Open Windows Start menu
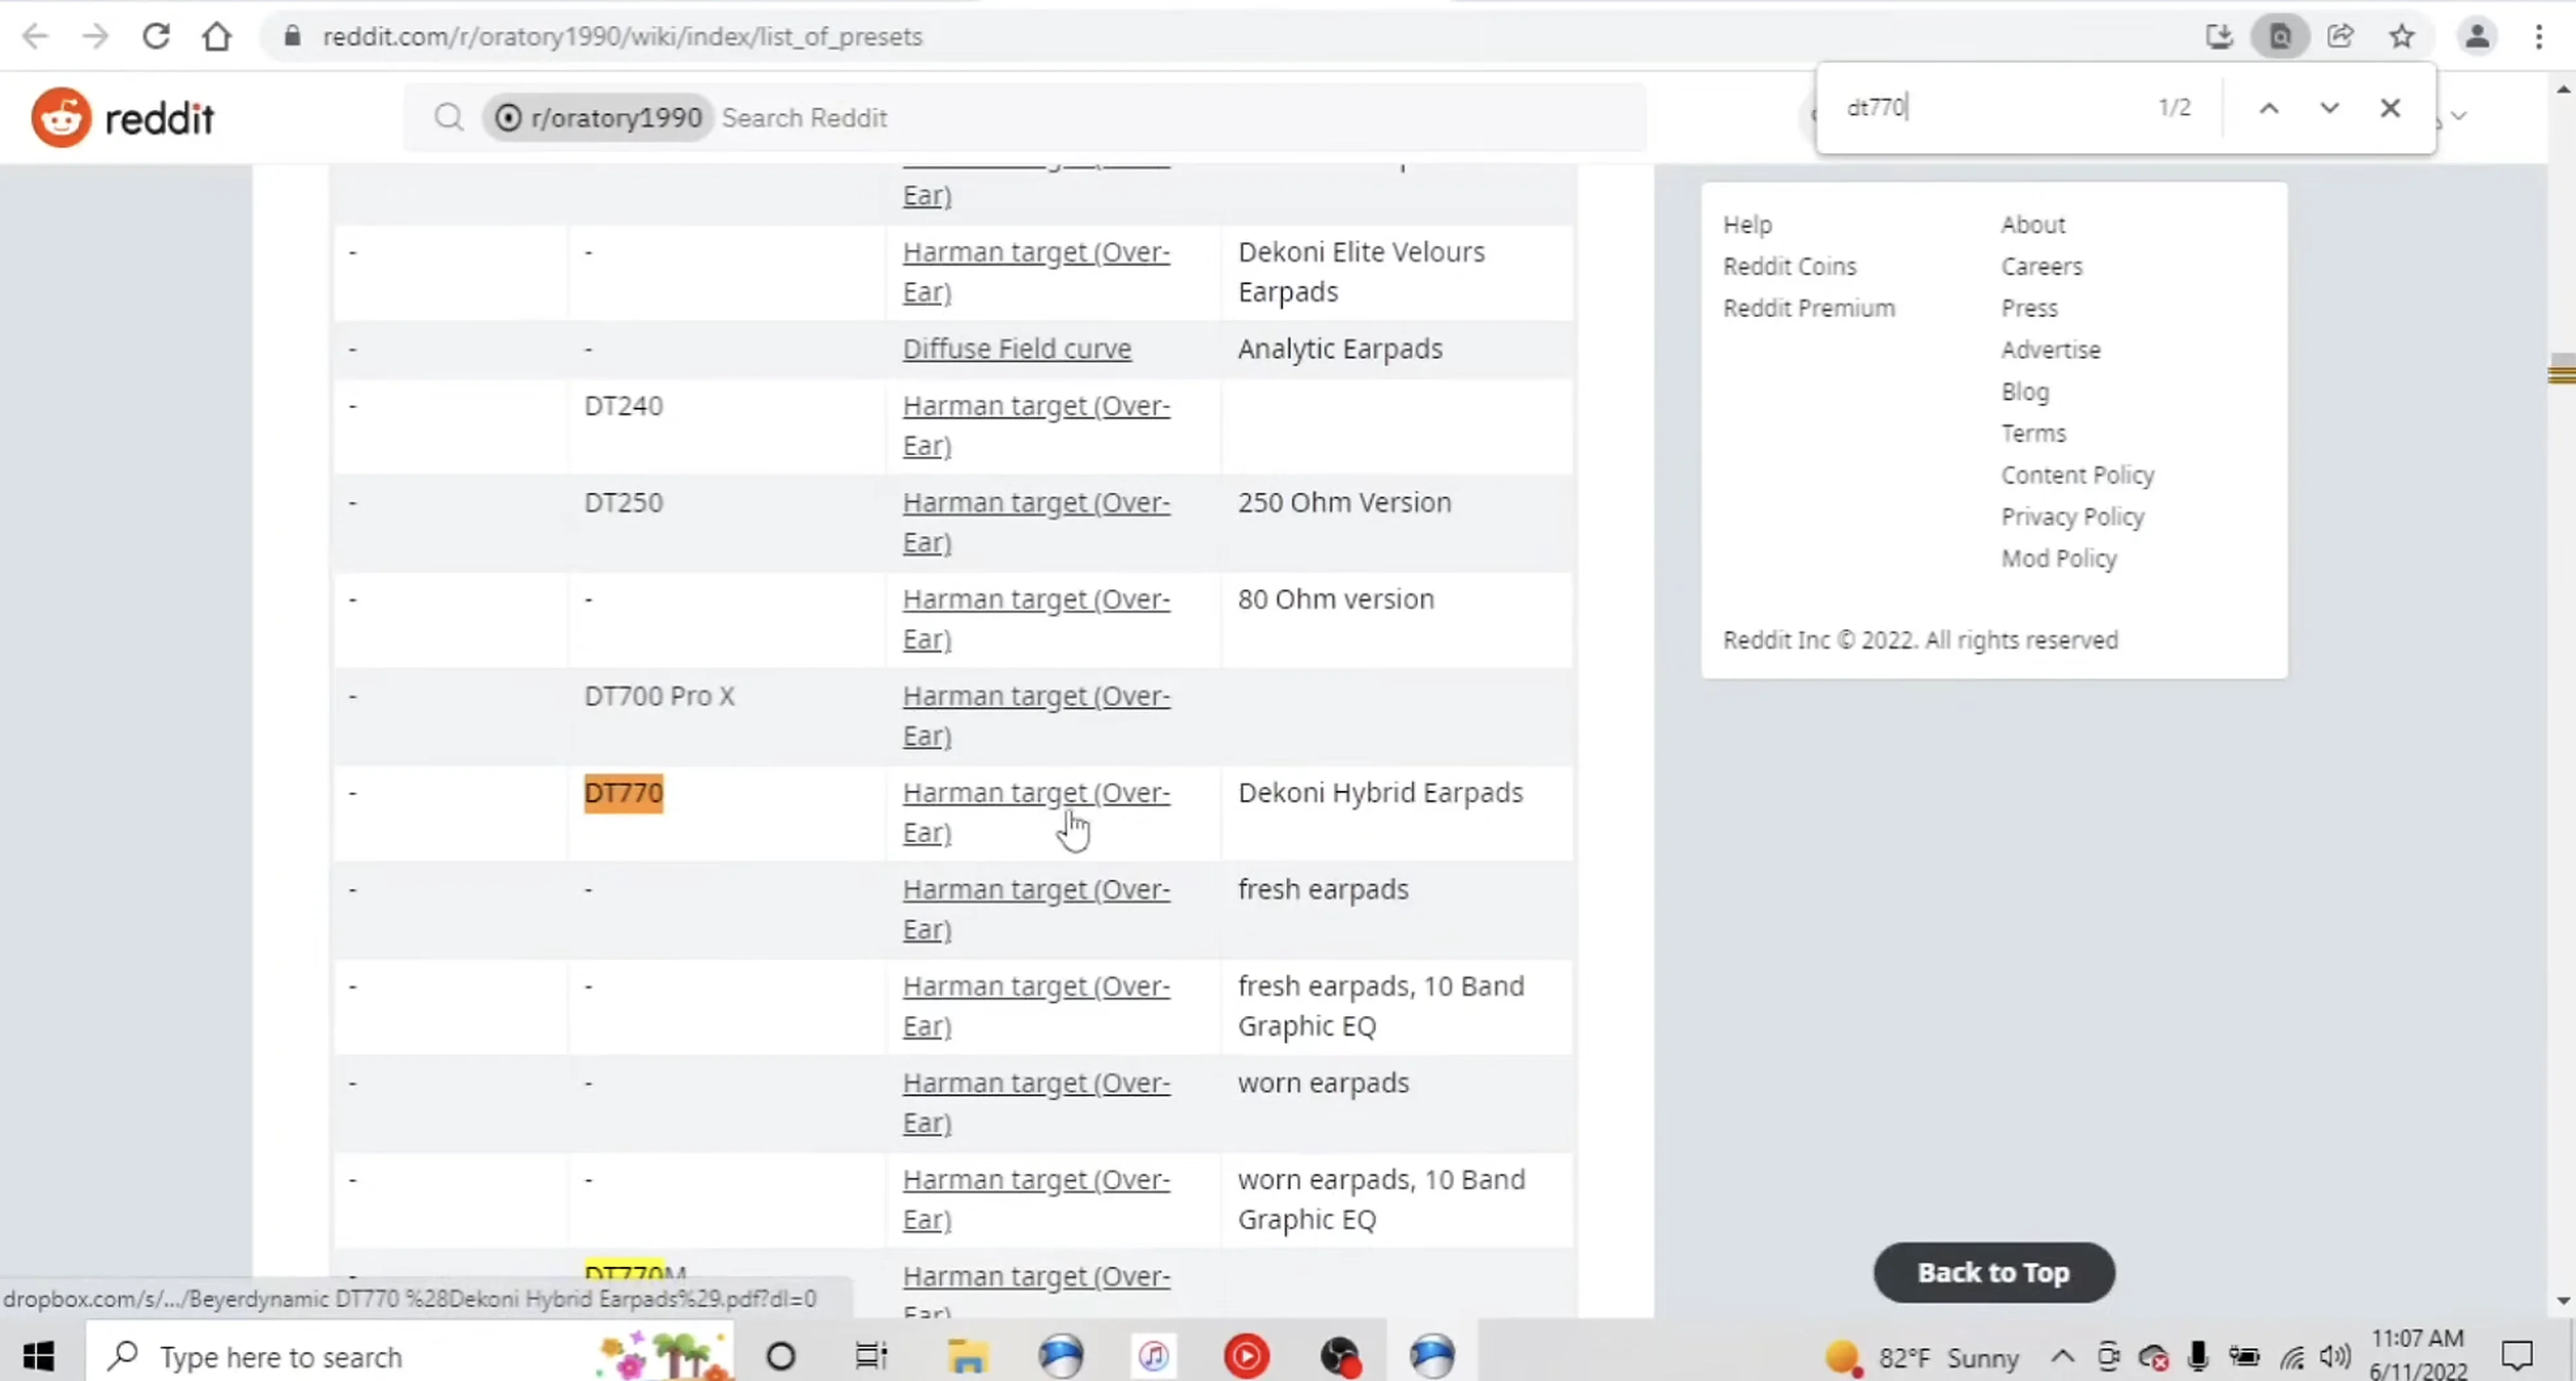The height and width of the screenshot is (1381, 2576). tap(39, 1356)
